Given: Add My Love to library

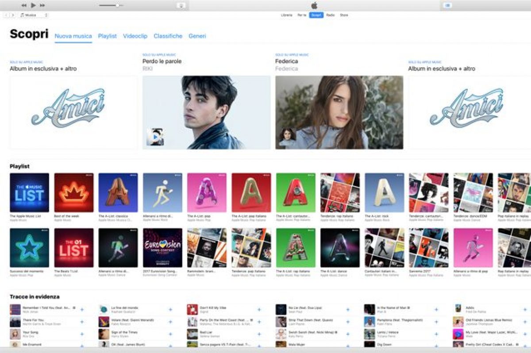Looking at the screenshot, I should tap(525, 334).
